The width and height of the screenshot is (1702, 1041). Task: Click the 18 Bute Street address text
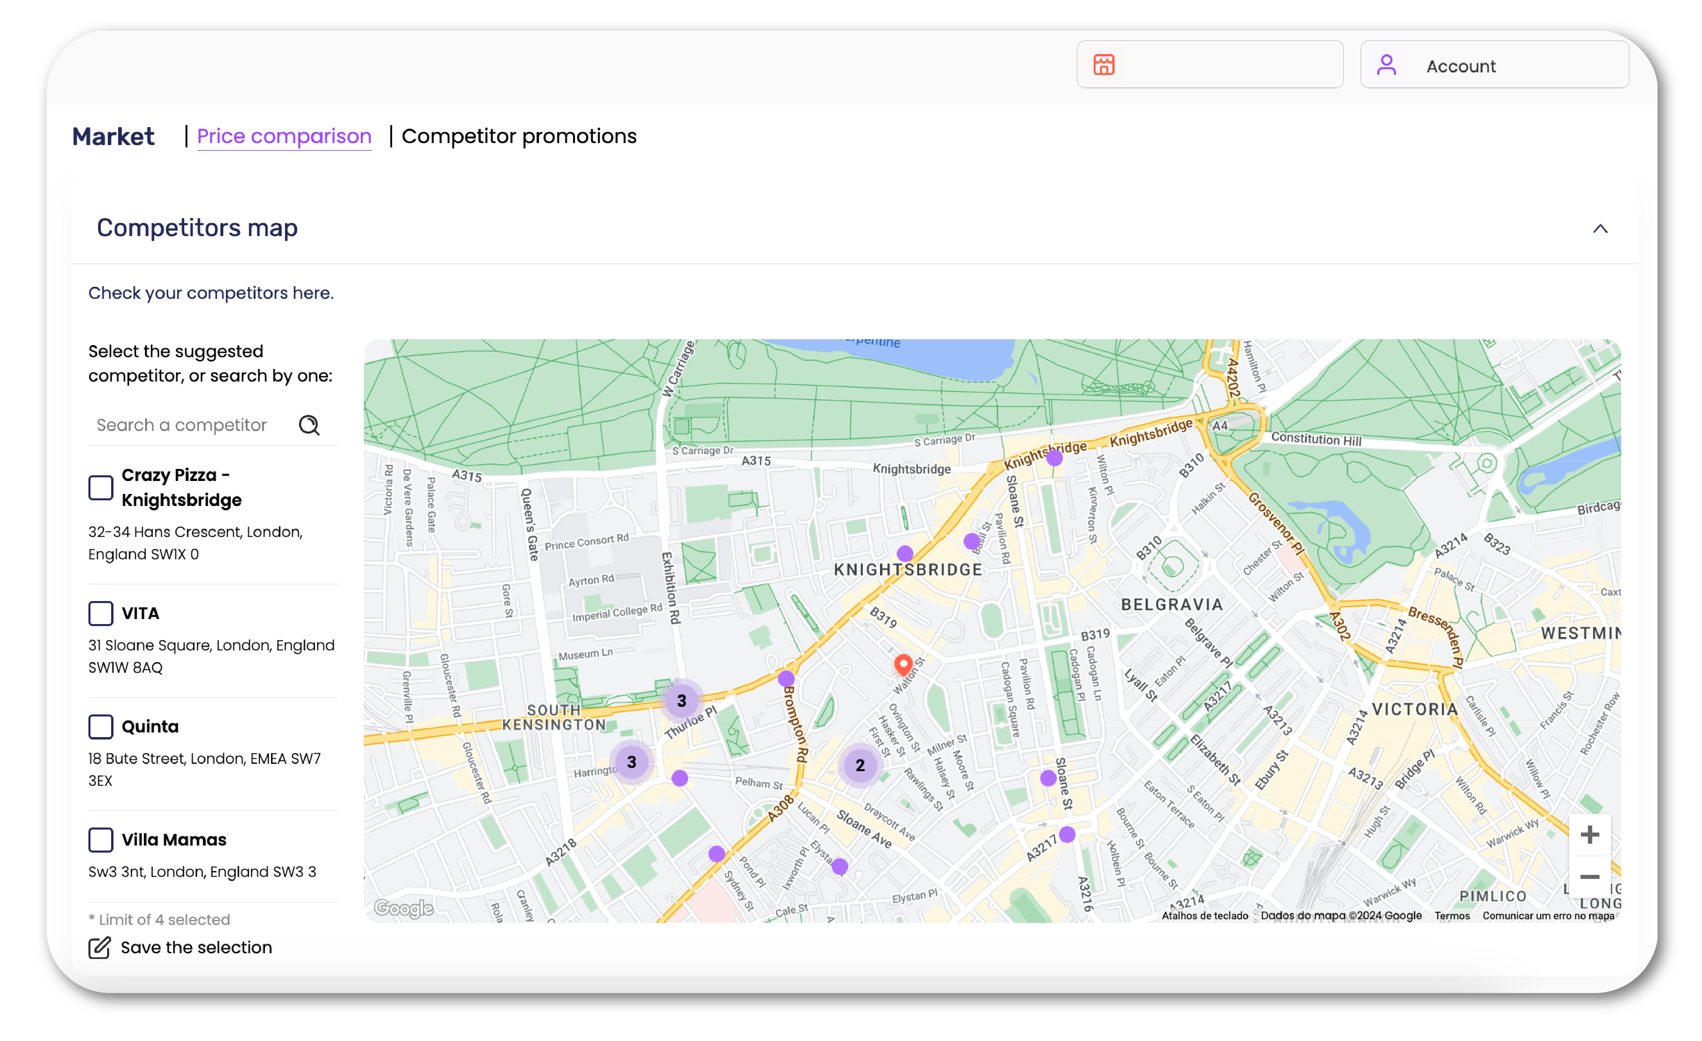205,770
